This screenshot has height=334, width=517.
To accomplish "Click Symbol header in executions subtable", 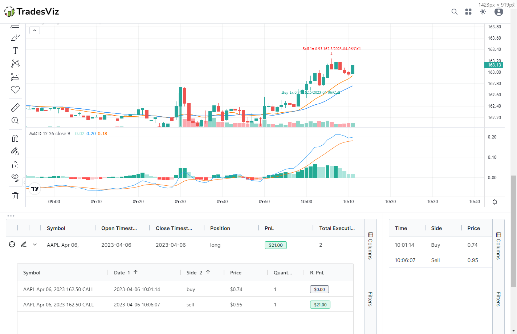I will pos(32,273).
